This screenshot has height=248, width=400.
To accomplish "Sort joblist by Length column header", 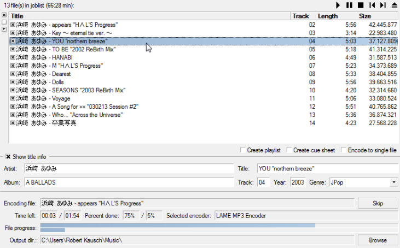I will point(336,16).
